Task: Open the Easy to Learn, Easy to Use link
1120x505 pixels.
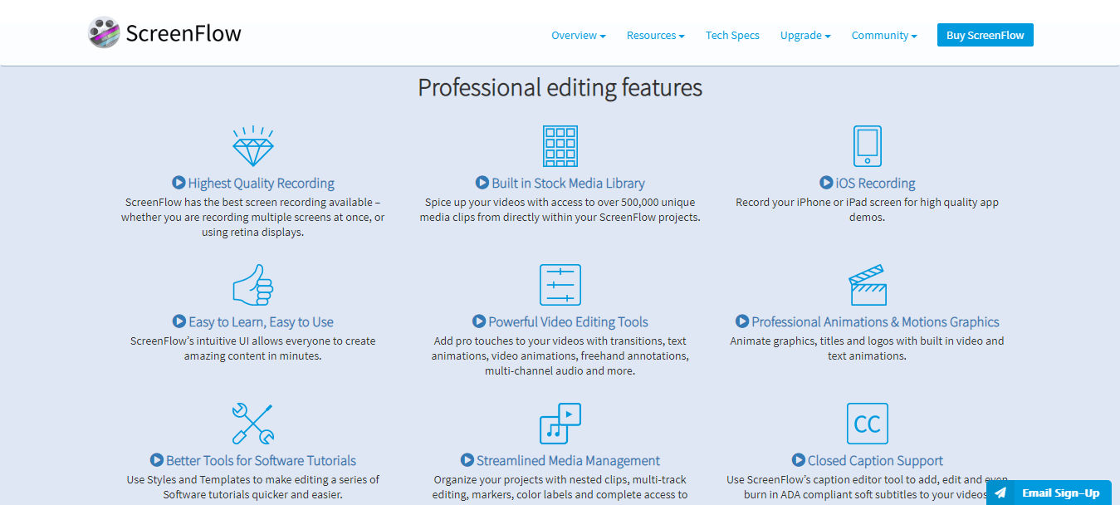Action: 262,322
